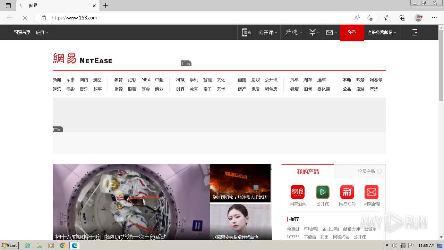Viewport: 444px width, 250px height.
Task: Open the 公开课 product icon
Action: 323,192
